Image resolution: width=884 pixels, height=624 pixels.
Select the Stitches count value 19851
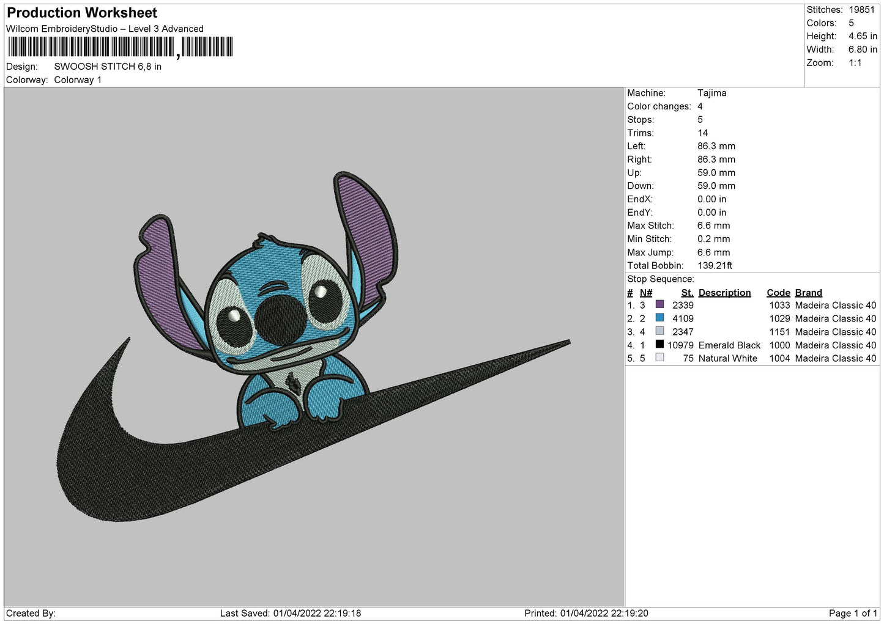(x=861, y=10)
